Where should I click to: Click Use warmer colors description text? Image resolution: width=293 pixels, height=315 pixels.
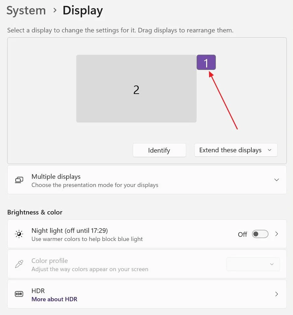pyautogui.click(x=87, y=239)
